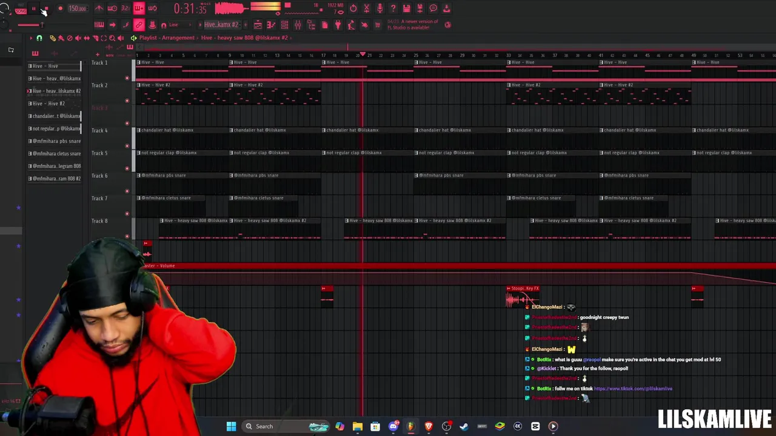Open the undo history icon
The width and height of the screenshot is (776, 436).
pyautogui.click(x=353, y=8)
